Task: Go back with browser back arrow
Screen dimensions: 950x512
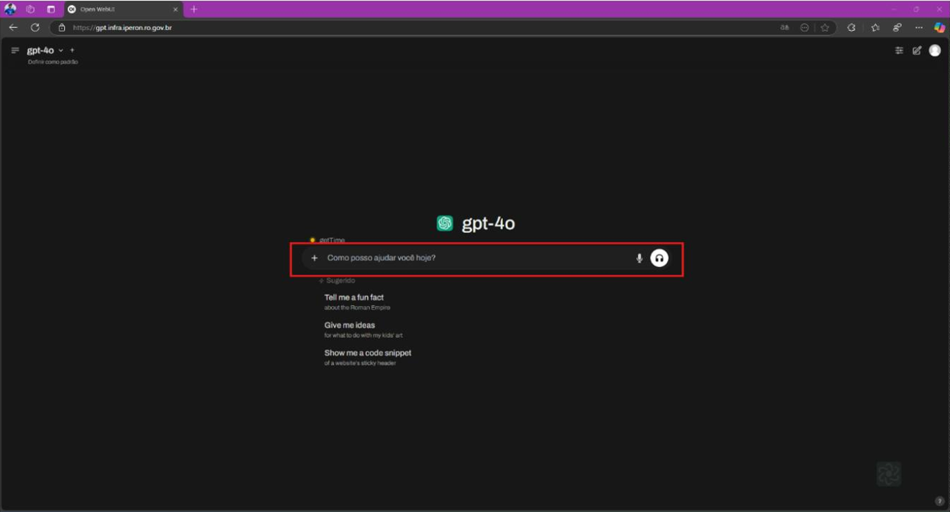Action: tap(13, 27)
